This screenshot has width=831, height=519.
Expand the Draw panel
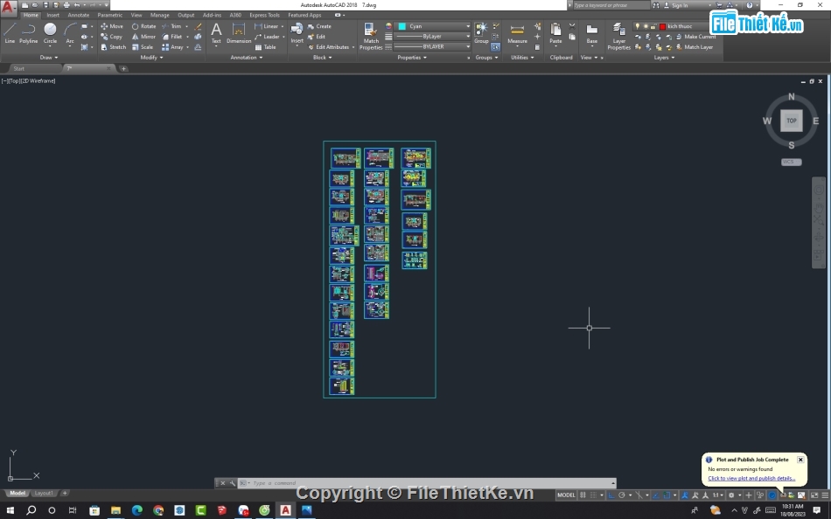(x=49, y=57)
